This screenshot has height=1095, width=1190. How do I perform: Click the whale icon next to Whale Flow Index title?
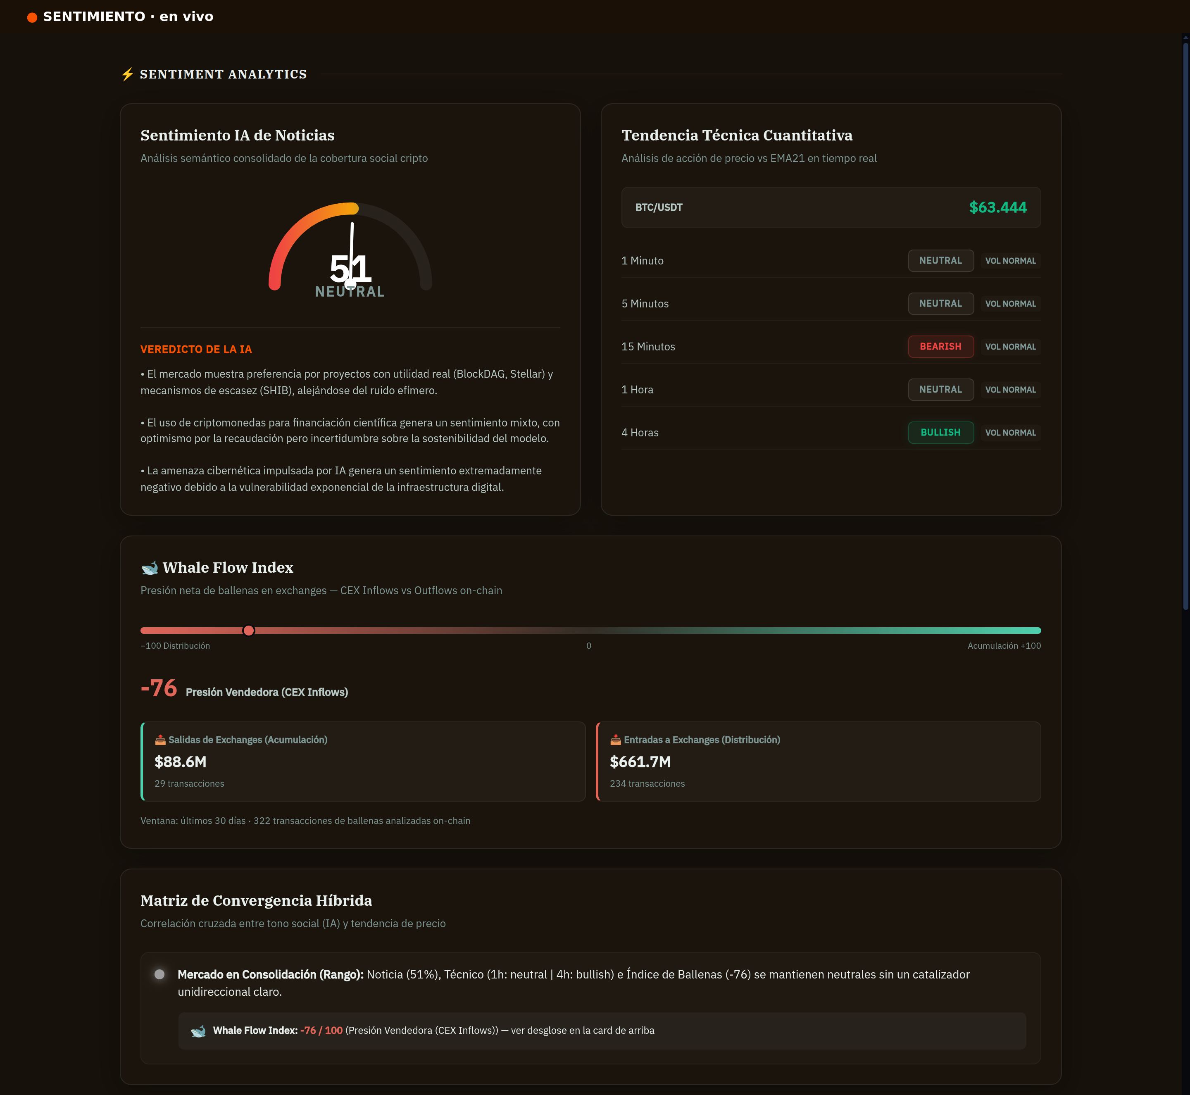[x=149, y=568]
